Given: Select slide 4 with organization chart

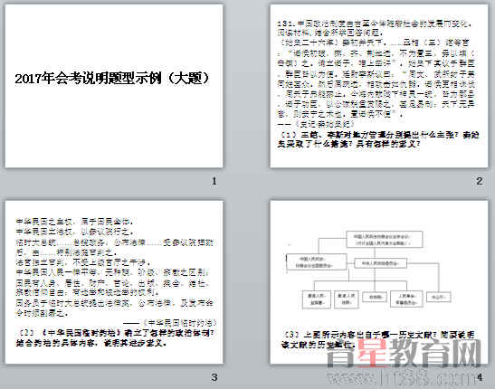Looking at the screenshot, I should (x=379, y=282).
